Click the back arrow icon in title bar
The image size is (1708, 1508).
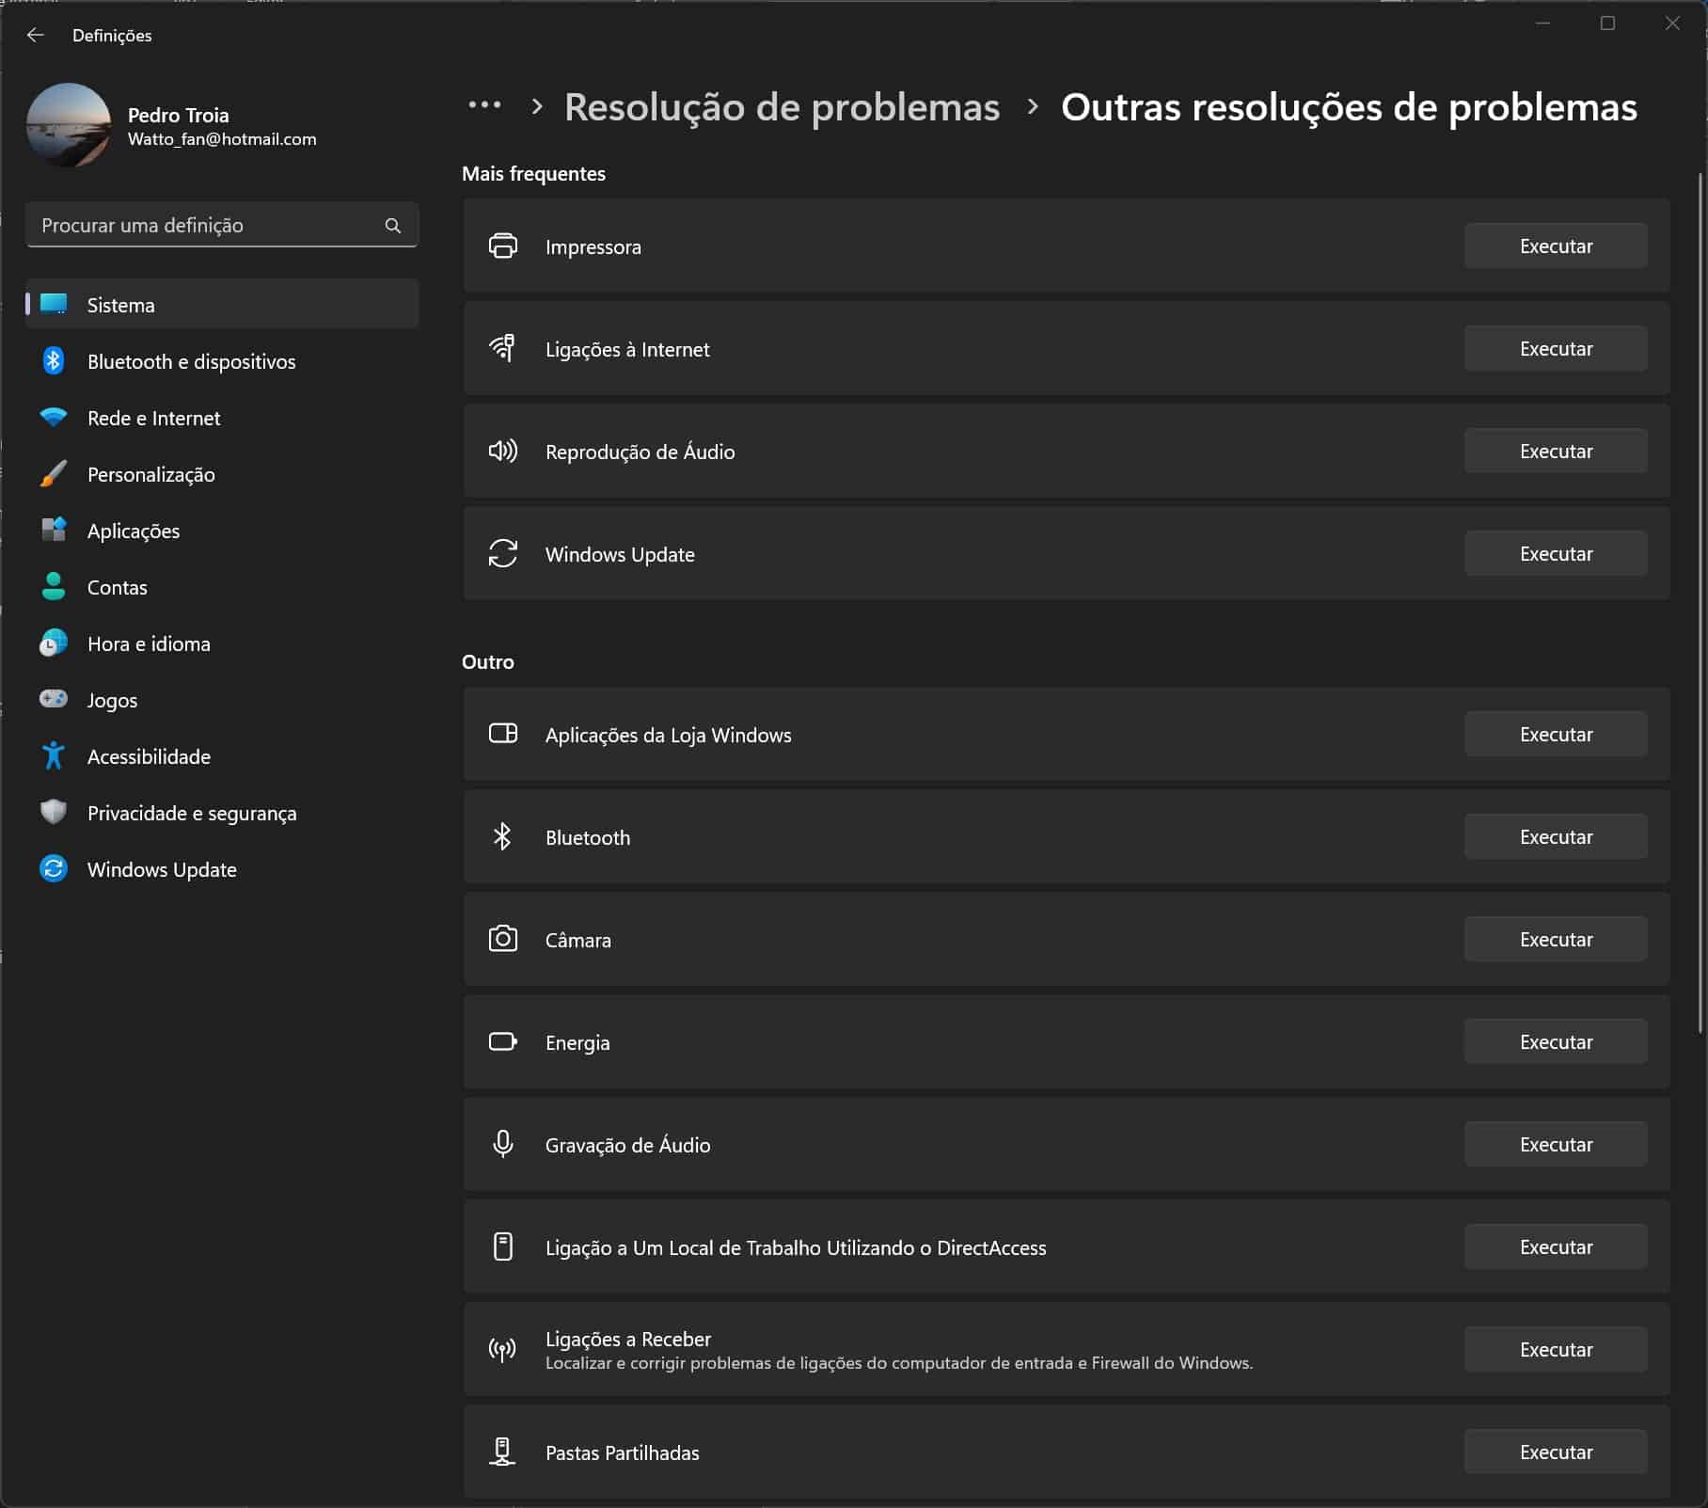pos(36,35)
